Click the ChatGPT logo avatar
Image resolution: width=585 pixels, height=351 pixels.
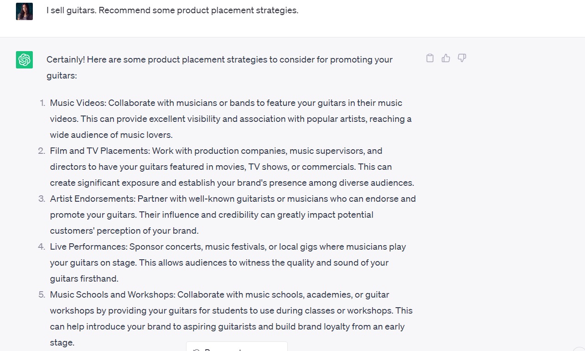pyautogui.click(x=24, y=60)
